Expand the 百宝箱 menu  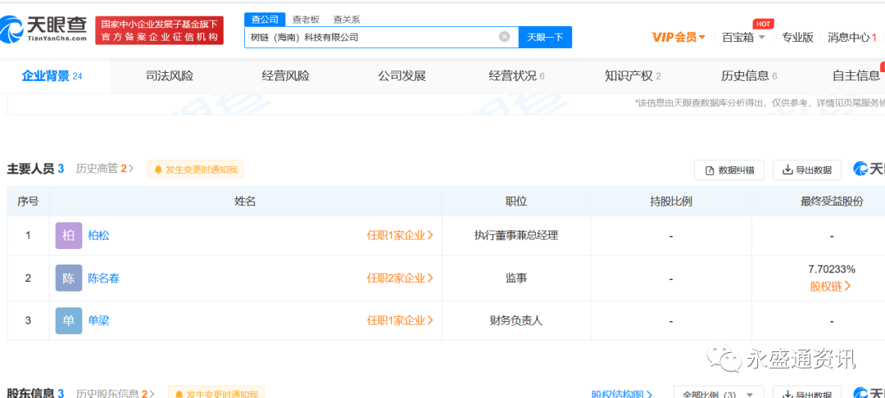click(743, 37)
